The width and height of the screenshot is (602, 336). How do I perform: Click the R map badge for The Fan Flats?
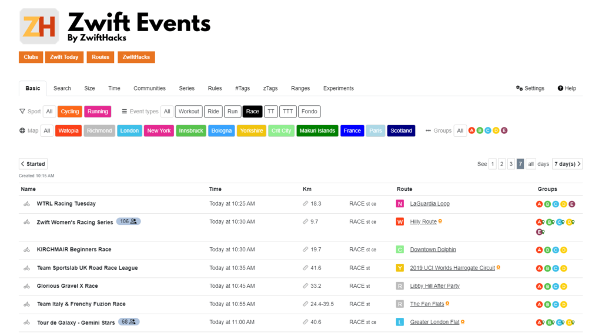click(400, 304)
